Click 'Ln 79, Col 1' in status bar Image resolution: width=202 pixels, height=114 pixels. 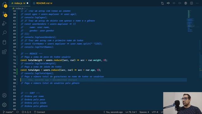coord(131,112)
